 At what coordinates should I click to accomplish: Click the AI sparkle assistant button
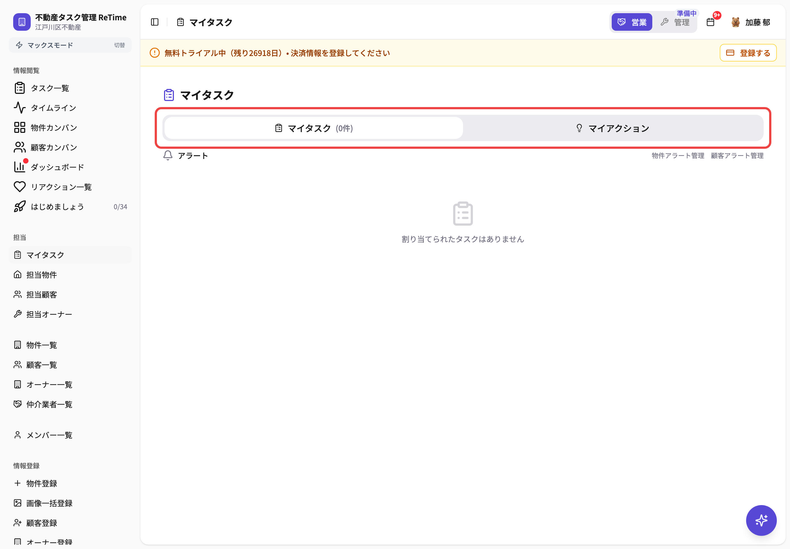click(761, 520)
